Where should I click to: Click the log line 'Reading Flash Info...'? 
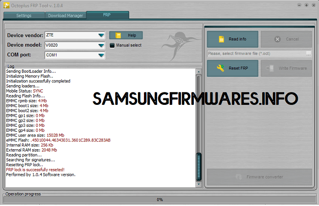[25, 96]
